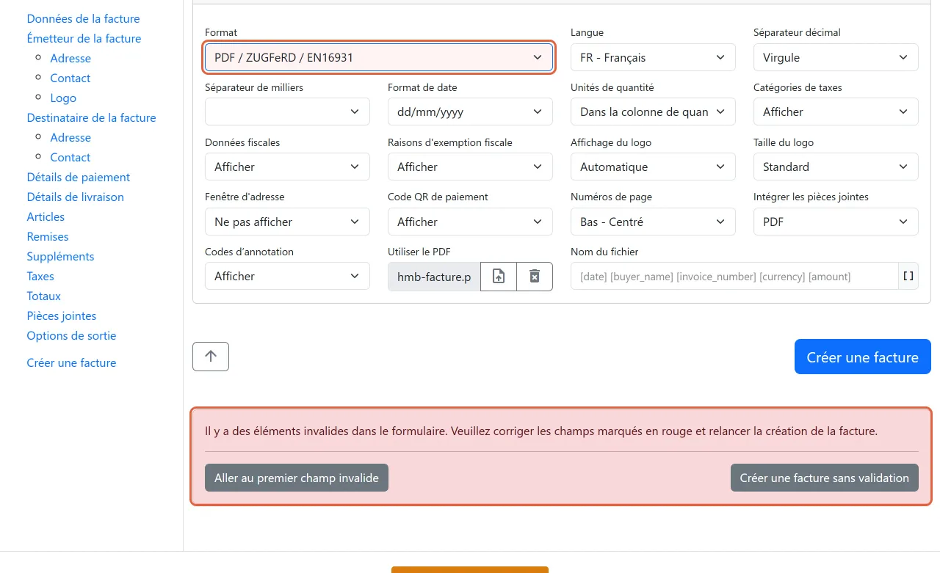Open the Numéros de page dropdown
940x573 pixels.
(x=653, y=222)
